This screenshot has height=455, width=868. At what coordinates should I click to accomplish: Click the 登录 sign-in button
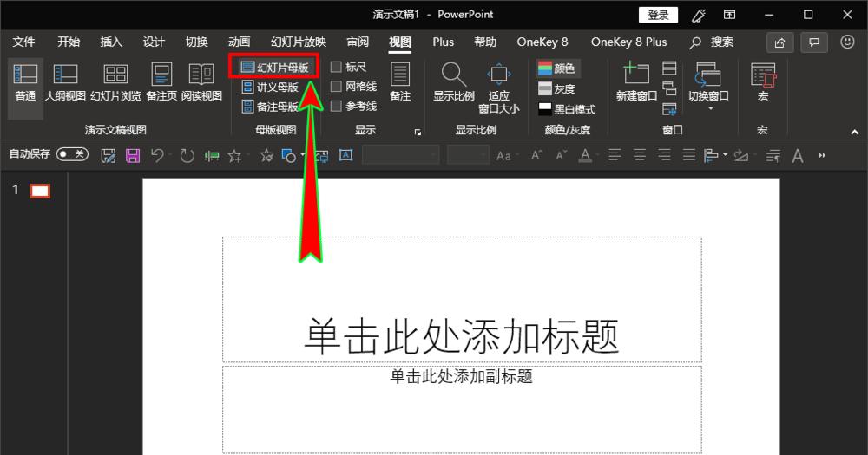pos(658,15)
